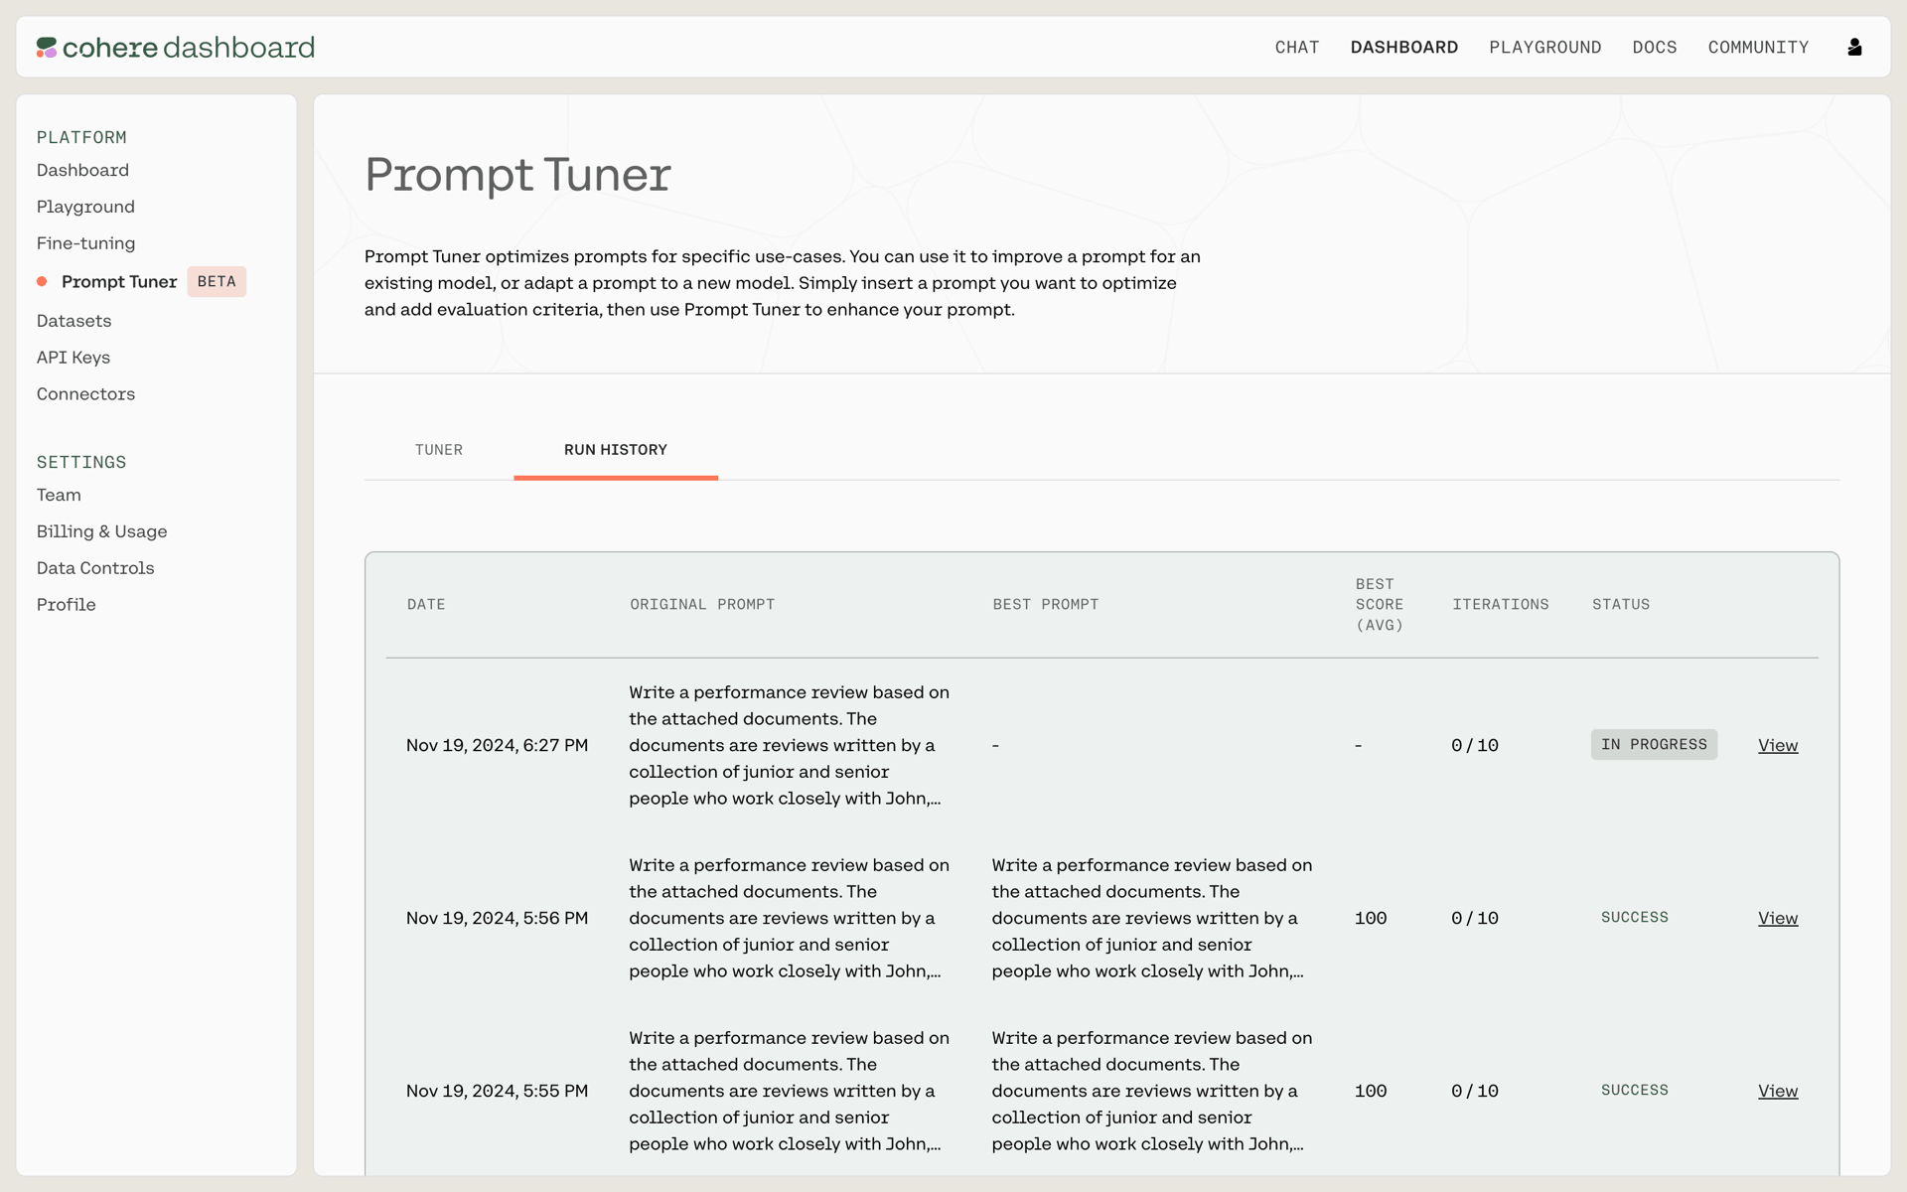Click the SETTINGS section label
1907x1192 pixels.
click(81, 462)
